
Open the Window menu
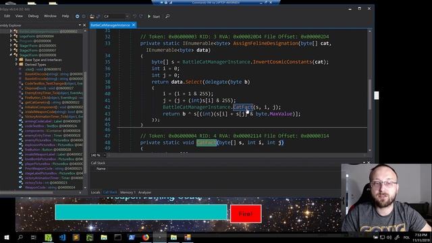pyautogui.click(x=50, y=16)
